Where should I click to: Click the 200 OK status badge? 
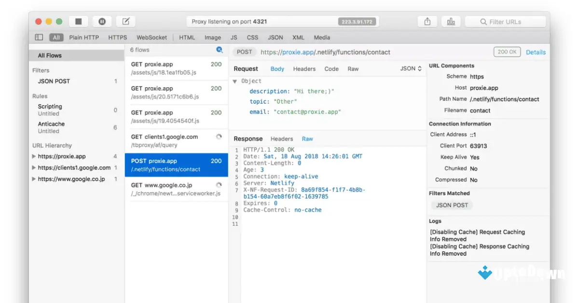point(507,52)
